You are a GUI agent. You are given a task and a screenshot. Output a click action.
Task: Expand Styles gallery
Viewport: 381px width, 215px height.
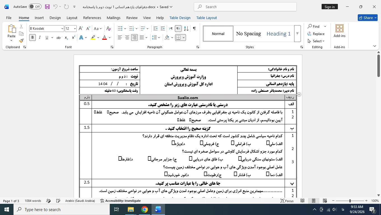(x=298, y=34)
